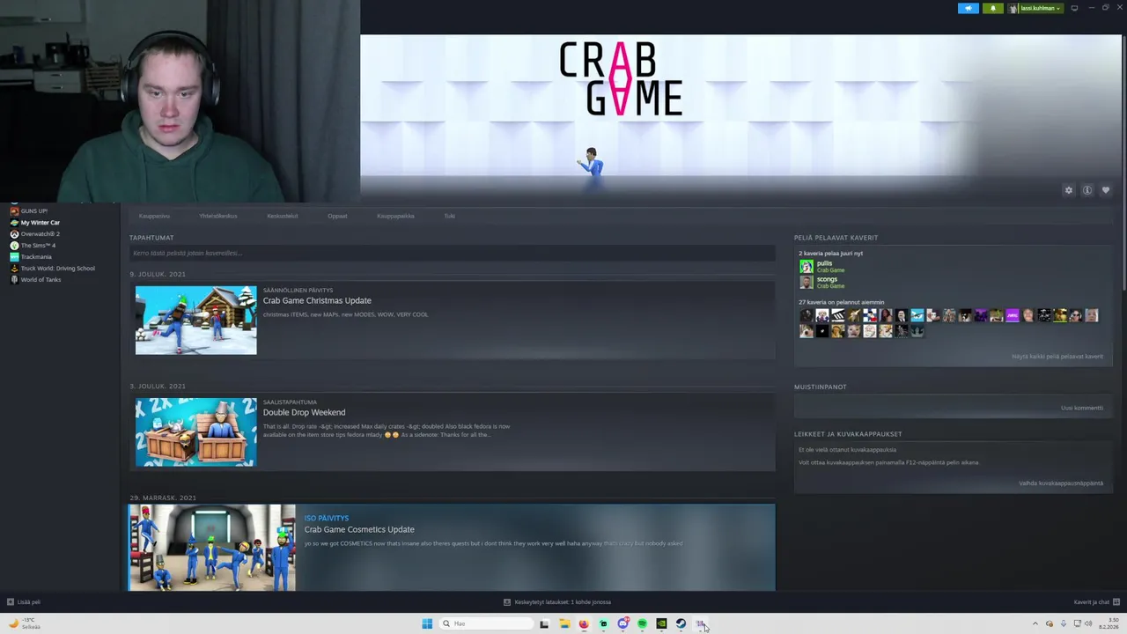Image resolution: width=1127 pixels, height=634 pixels.
Task: Click the 'MUISTIINPANOT' section header
Action: 820,387
